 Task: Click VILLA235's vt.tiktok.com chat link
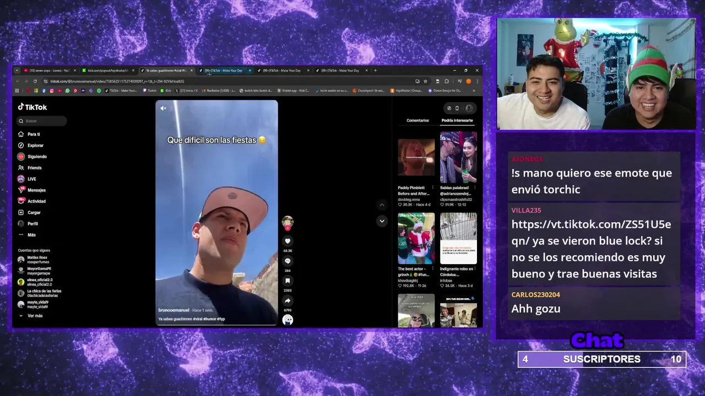[x=591, y=232]
